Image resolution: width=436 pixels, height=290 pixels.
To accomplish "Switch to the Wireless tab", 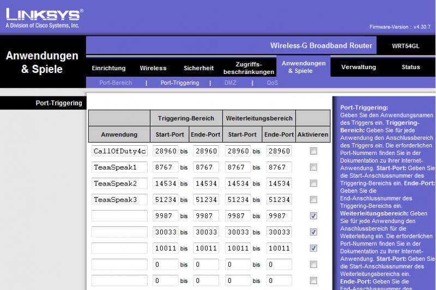I will 153,68.
